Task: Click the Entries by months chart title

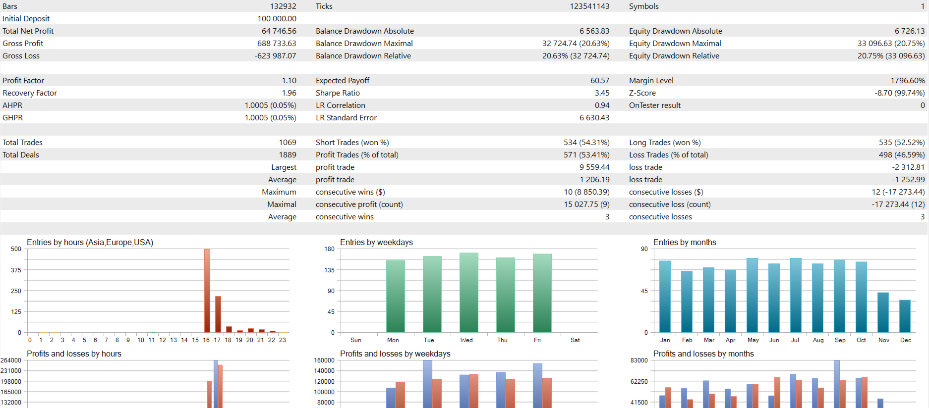Action: 685,242
